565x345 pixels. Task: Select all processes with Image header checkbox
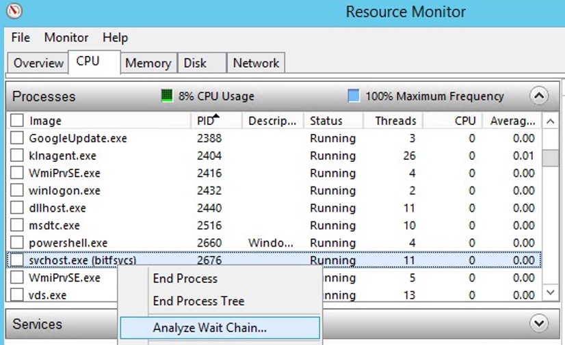click(17, 121)
